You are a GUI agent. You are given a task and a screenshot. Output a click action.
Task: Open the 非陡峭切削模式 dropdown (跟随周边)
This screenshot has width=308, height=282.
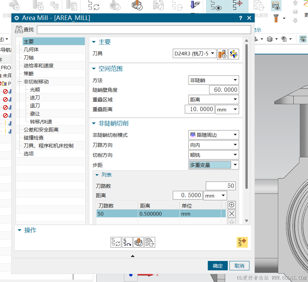(x=213, y=135)
